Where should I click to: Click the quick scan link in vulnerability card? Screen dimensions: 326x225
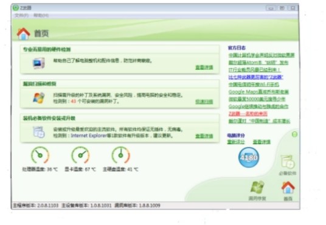point(204,102)
